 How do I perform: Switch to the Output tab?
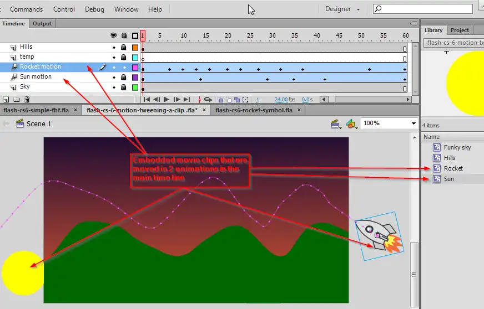(42, 23)
